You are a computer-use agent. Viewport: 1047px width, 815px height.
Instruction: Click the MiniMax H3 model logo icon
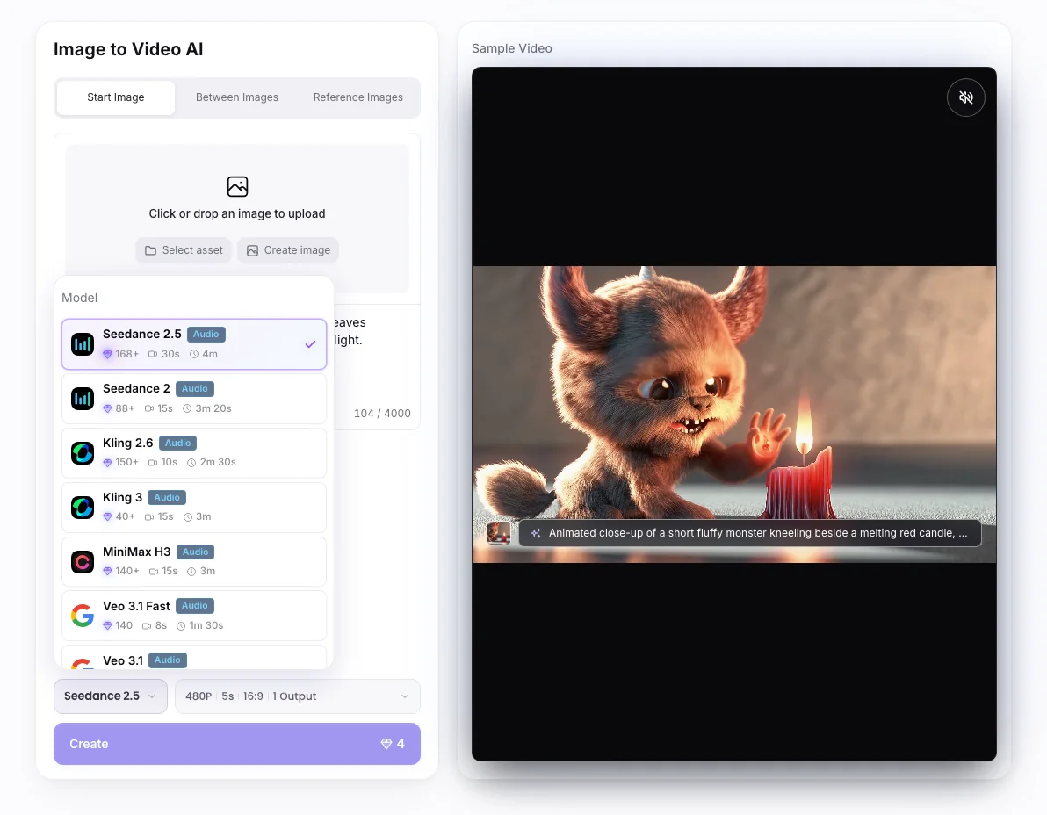click(83, 562)
